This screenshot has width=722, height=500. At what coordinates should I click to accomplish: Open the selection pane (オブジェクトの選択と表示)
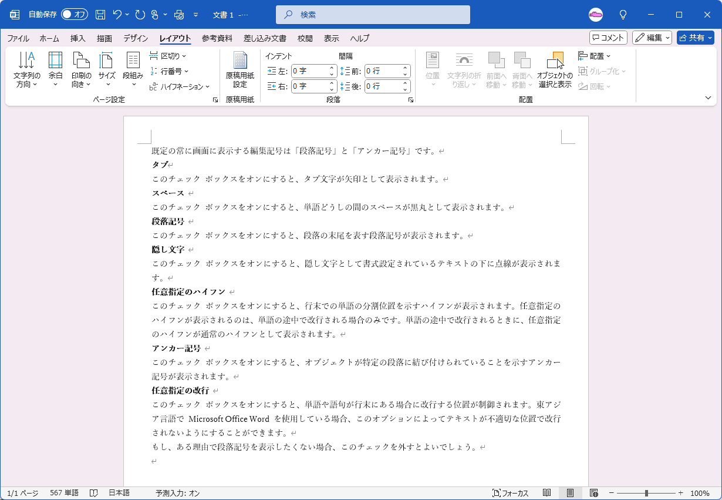click(555, 70)
